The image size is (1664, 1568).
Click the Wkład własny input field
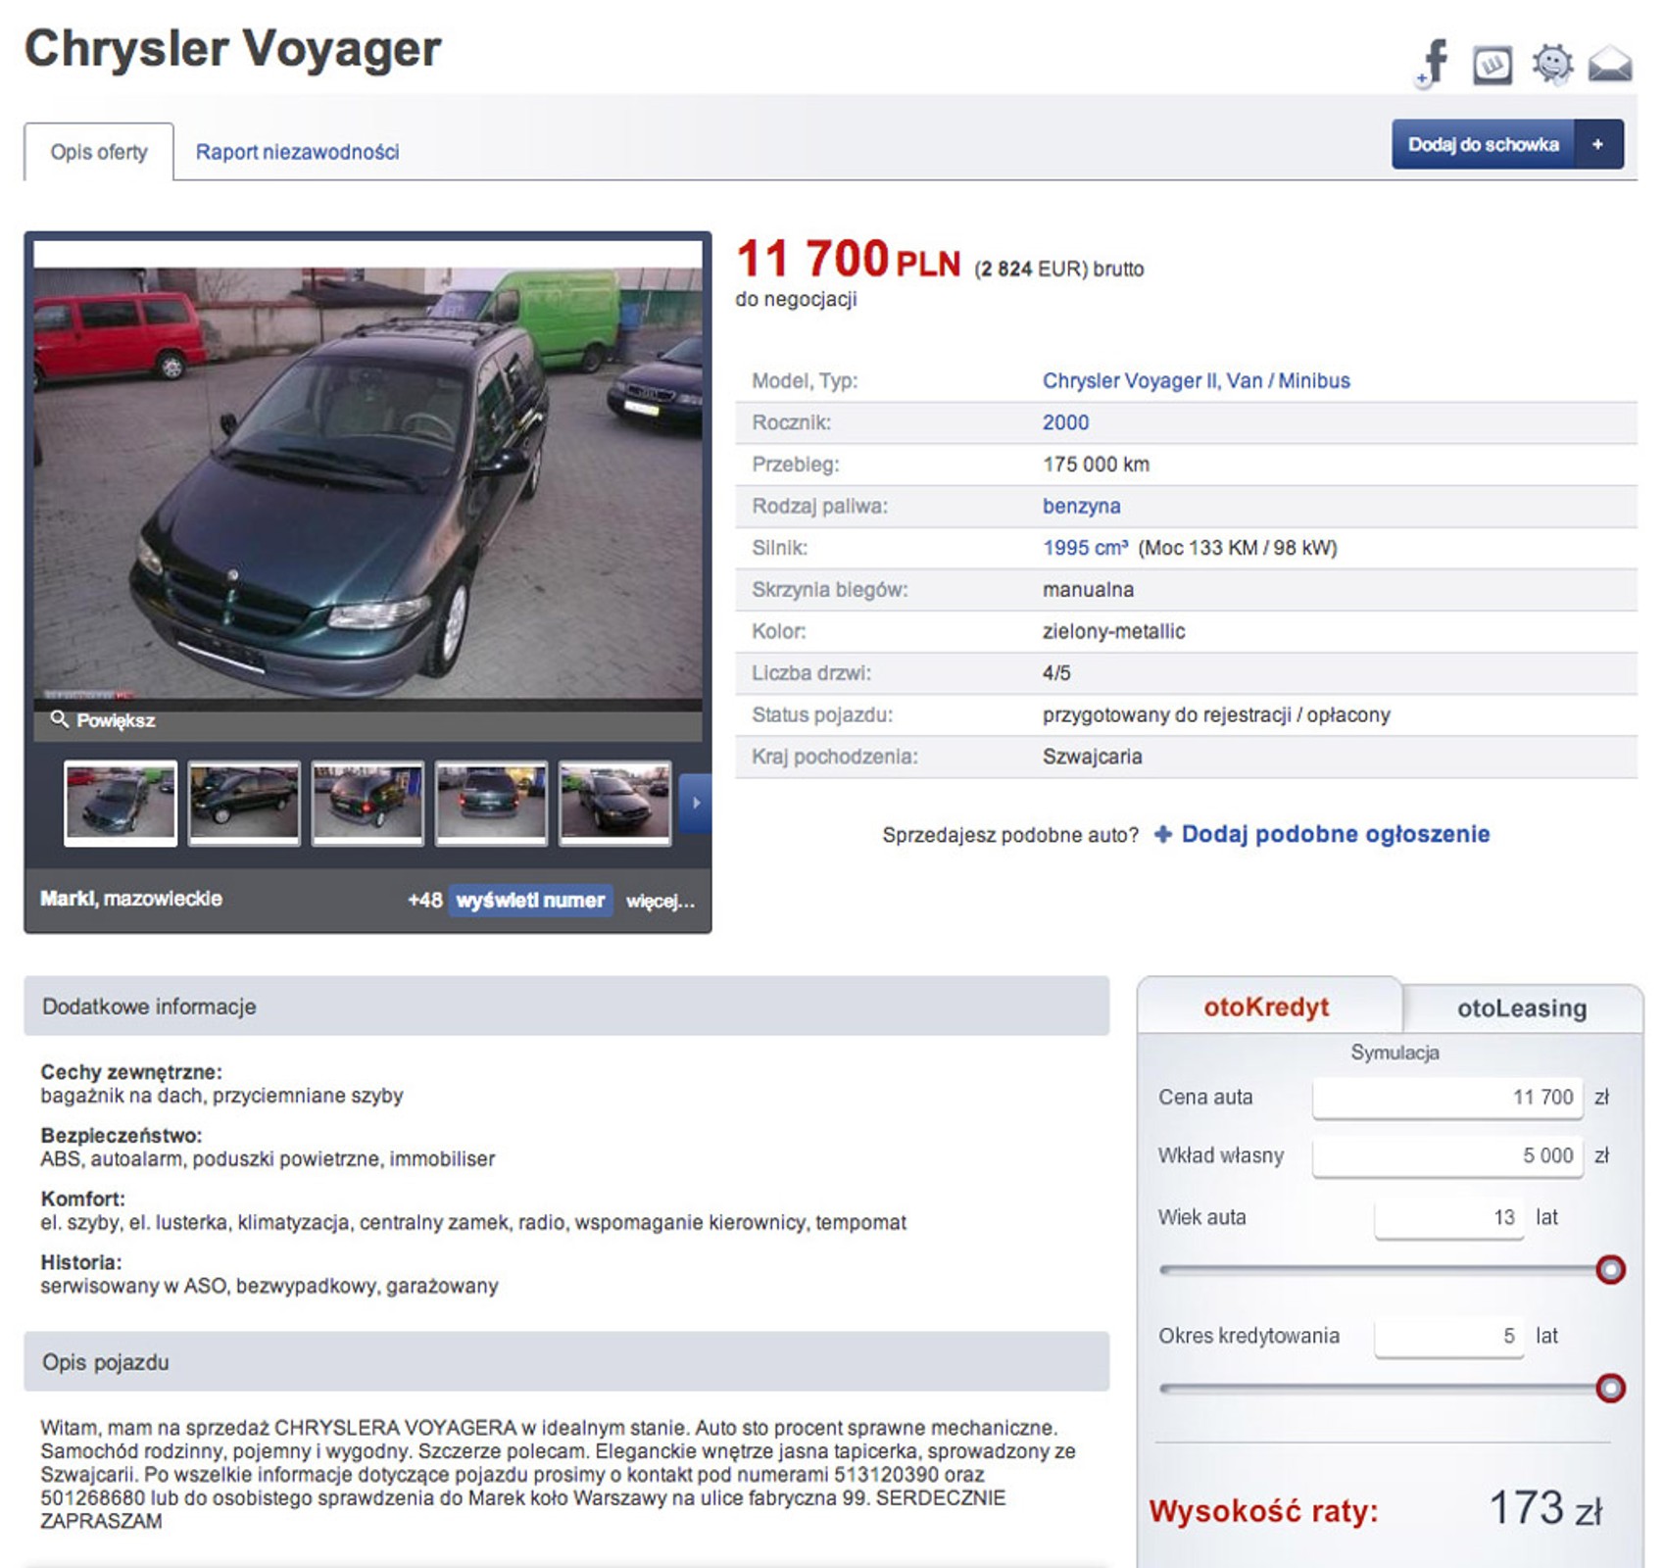1445,1156
